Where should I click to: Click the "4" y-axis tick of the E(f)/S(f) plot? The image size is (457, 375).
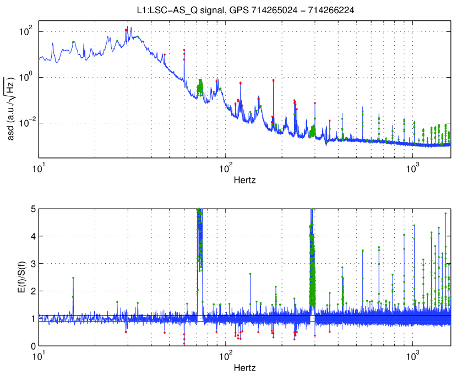(34, 236)
